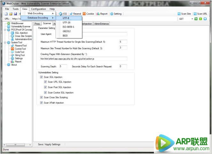Click the CookieTool icon in tree
Screen dimensions: 212x154
click(12, 49)
